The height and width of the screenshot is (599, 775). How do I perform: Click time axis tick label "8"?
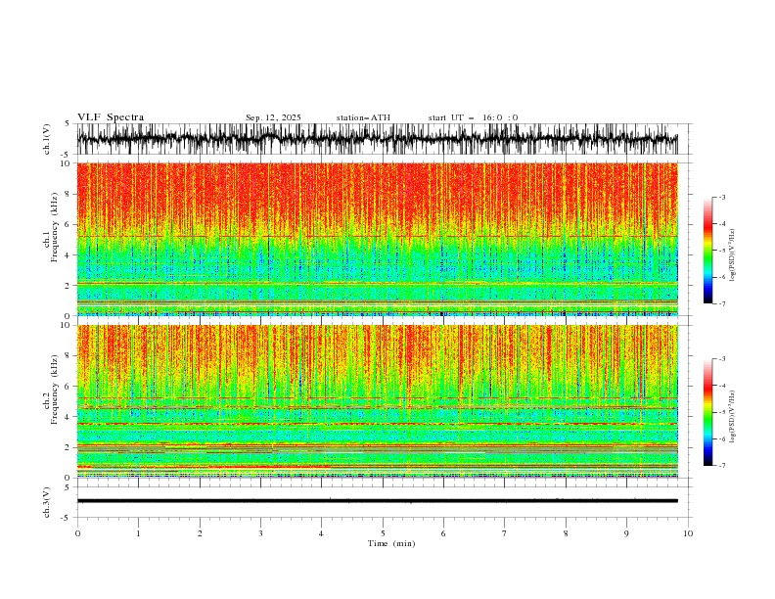[x=566, y=533]
